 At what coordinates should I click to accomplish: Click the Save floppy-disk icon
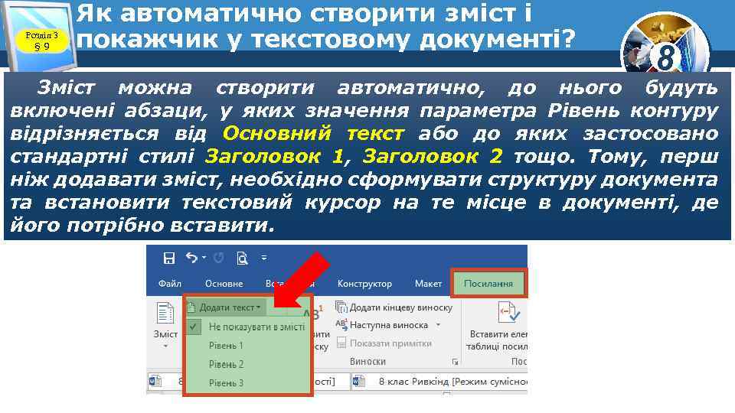168,258
